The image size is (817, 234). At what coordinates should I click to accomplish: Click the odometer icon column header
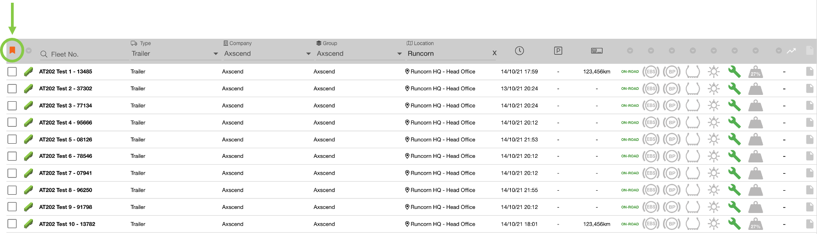tap(596, 51)
